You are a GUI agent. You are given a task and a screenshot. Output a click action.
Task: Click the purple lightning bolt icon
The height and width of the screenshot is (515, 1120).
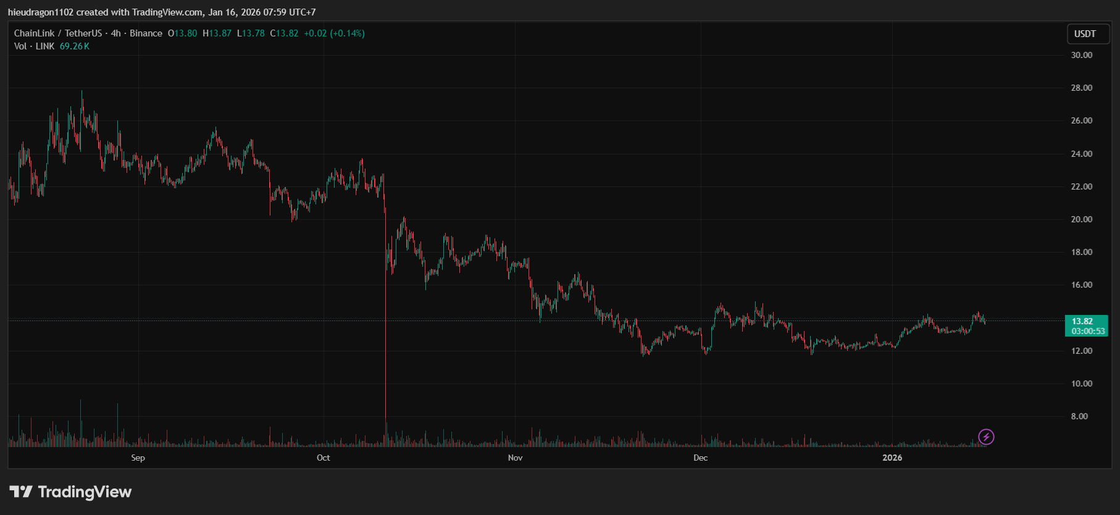point(986,437)
